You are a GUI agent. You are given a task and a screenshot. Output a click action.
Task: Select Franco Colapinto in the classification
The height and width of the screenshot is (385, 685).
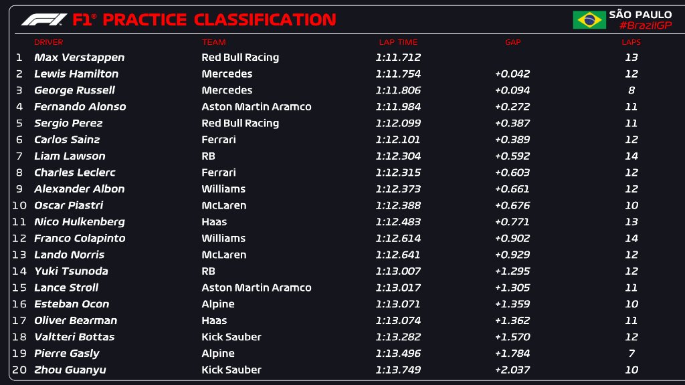80,239
